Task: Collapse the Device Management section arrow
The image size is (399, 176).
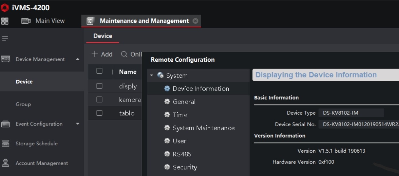Action: [78, 59]
